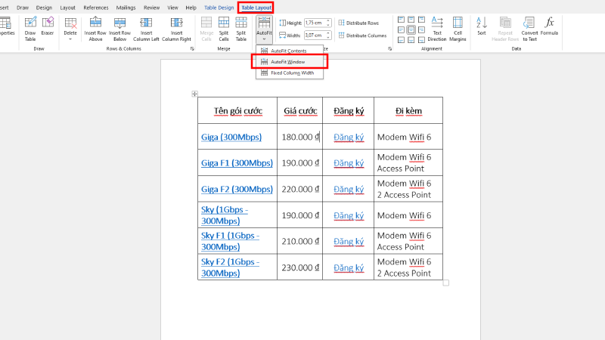Click Insert Column Right icon

pyautogui.click(x=176, y=27)
